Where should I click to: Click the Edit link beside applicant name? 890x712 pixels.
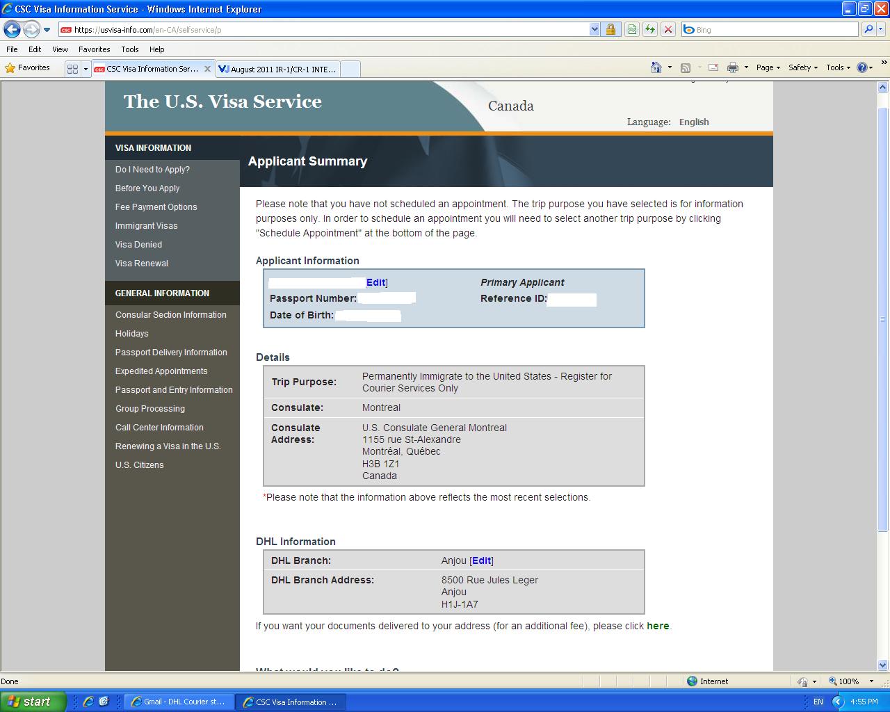point(375,282)
